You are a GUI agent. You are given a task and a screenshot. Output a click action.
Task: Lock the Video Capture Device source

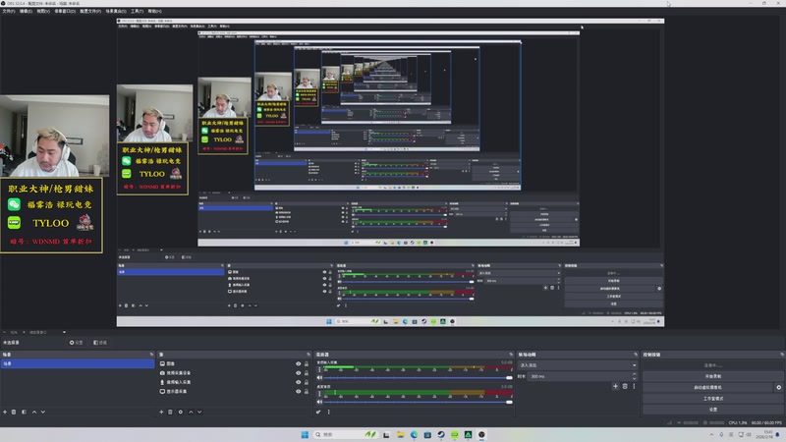(x=307, y=373)
